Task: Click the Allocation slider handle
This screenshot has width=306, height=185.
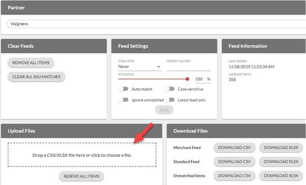Action: pos(187,79)
